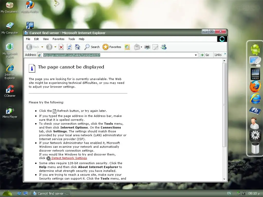Viewport: 263px width, 197px height.
Task: Click the Edit page toolbar icon
Action: pos(155,47)
